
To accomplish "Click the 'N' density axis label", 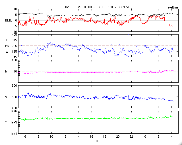I will [6, 71].
